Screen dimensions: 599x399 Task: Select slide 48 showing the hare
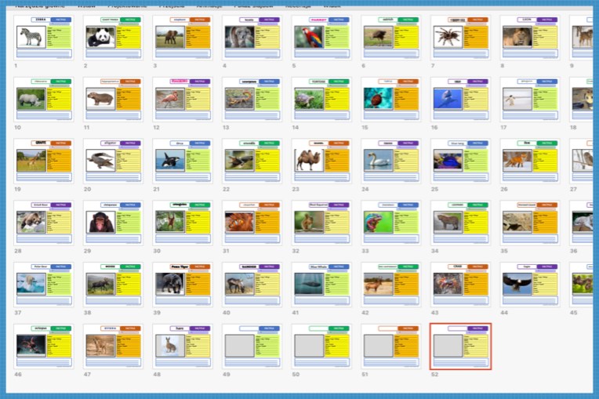click(x=183, y=346)
